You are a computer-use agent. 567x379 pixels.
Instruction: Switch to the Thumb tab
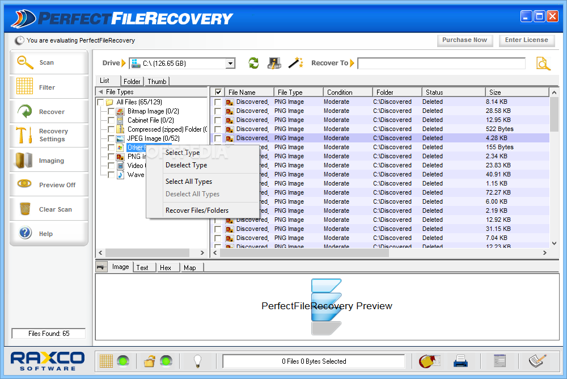pos(157,82)
